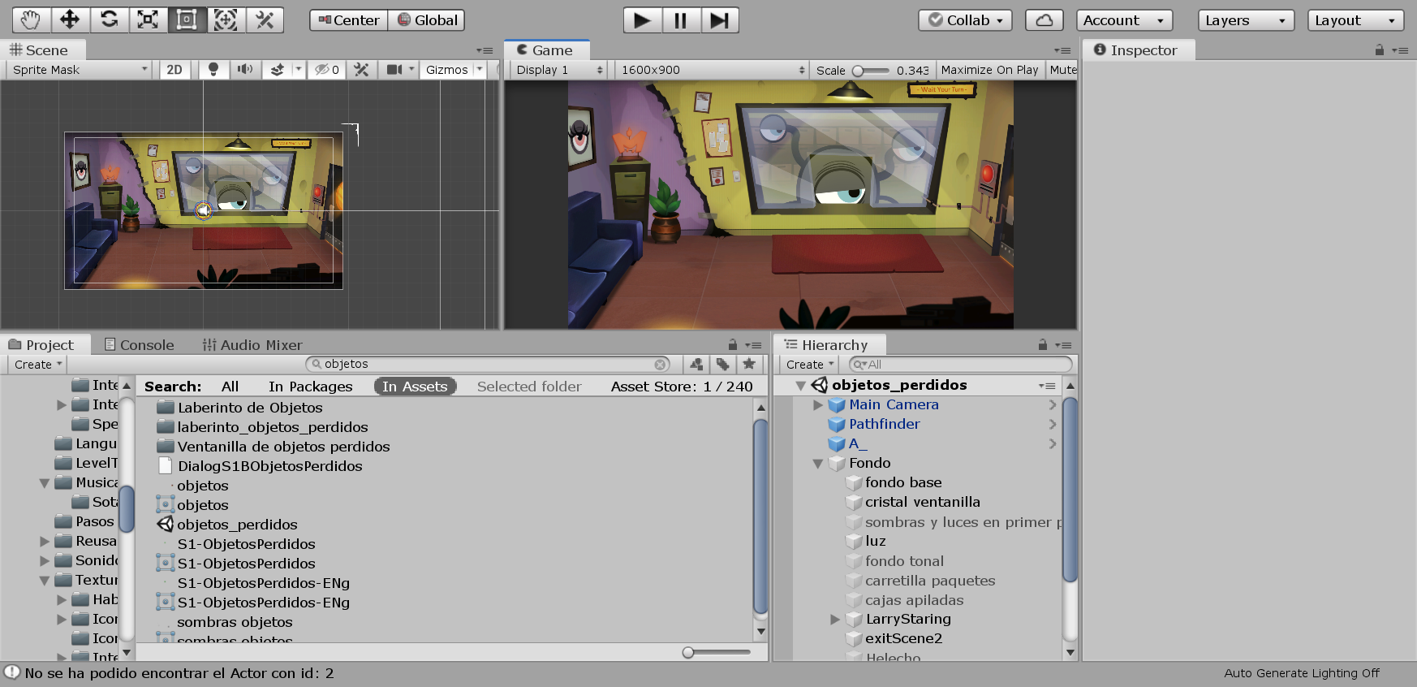Image resolution: width=1417 pixels, height=687 pixels.
Task: Open the cloud services icon
Action: pos(1044,20)
